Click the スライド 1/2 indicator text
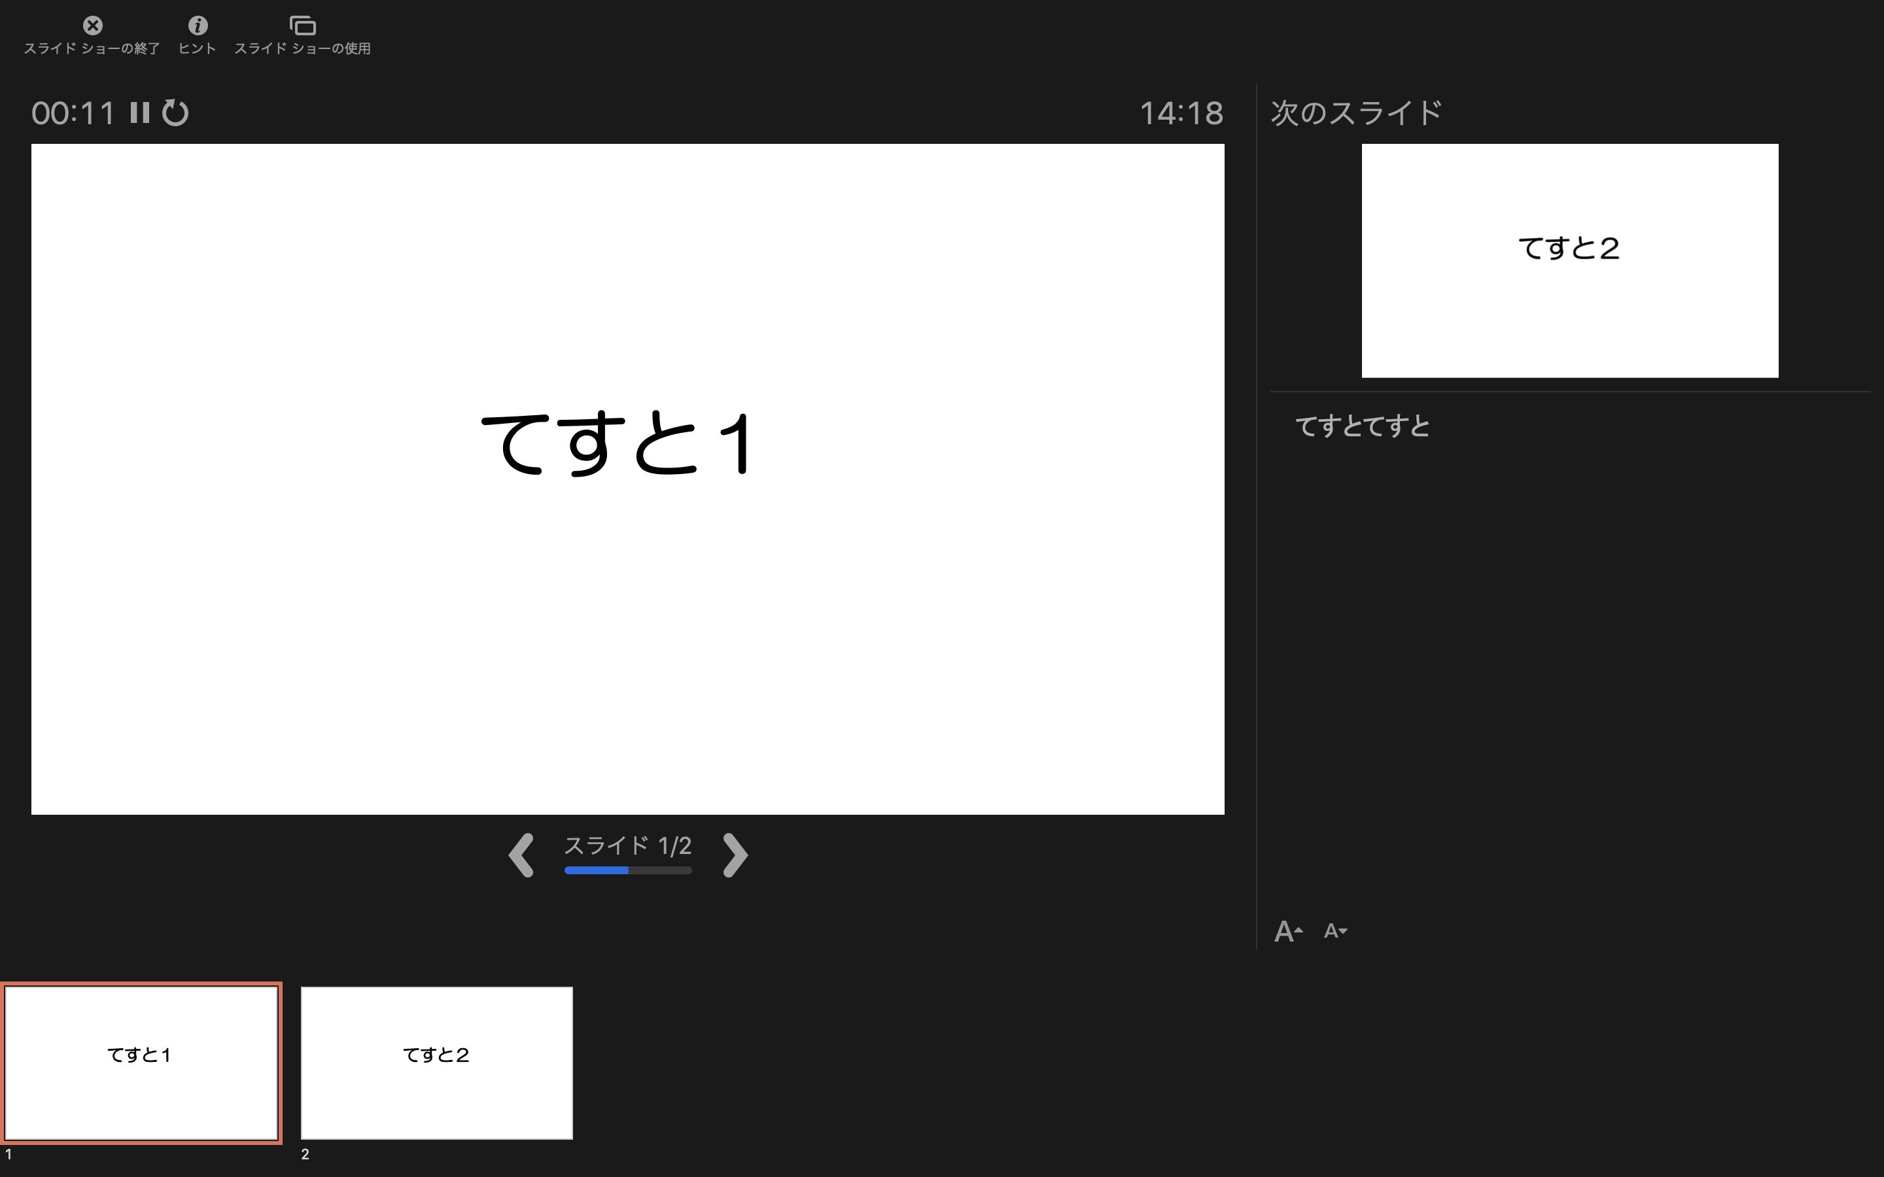Viewport: 1884px width, 1177px height. point(627,845)
